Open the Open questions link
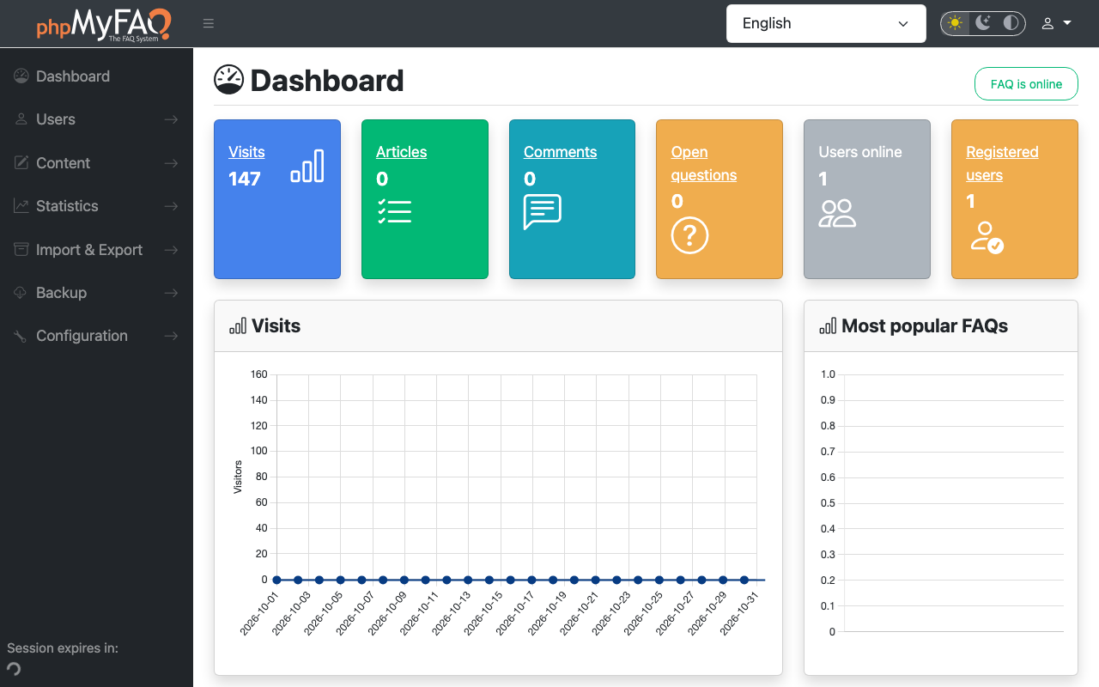Screen dimensions: 1099x687 tap(704, 163)
